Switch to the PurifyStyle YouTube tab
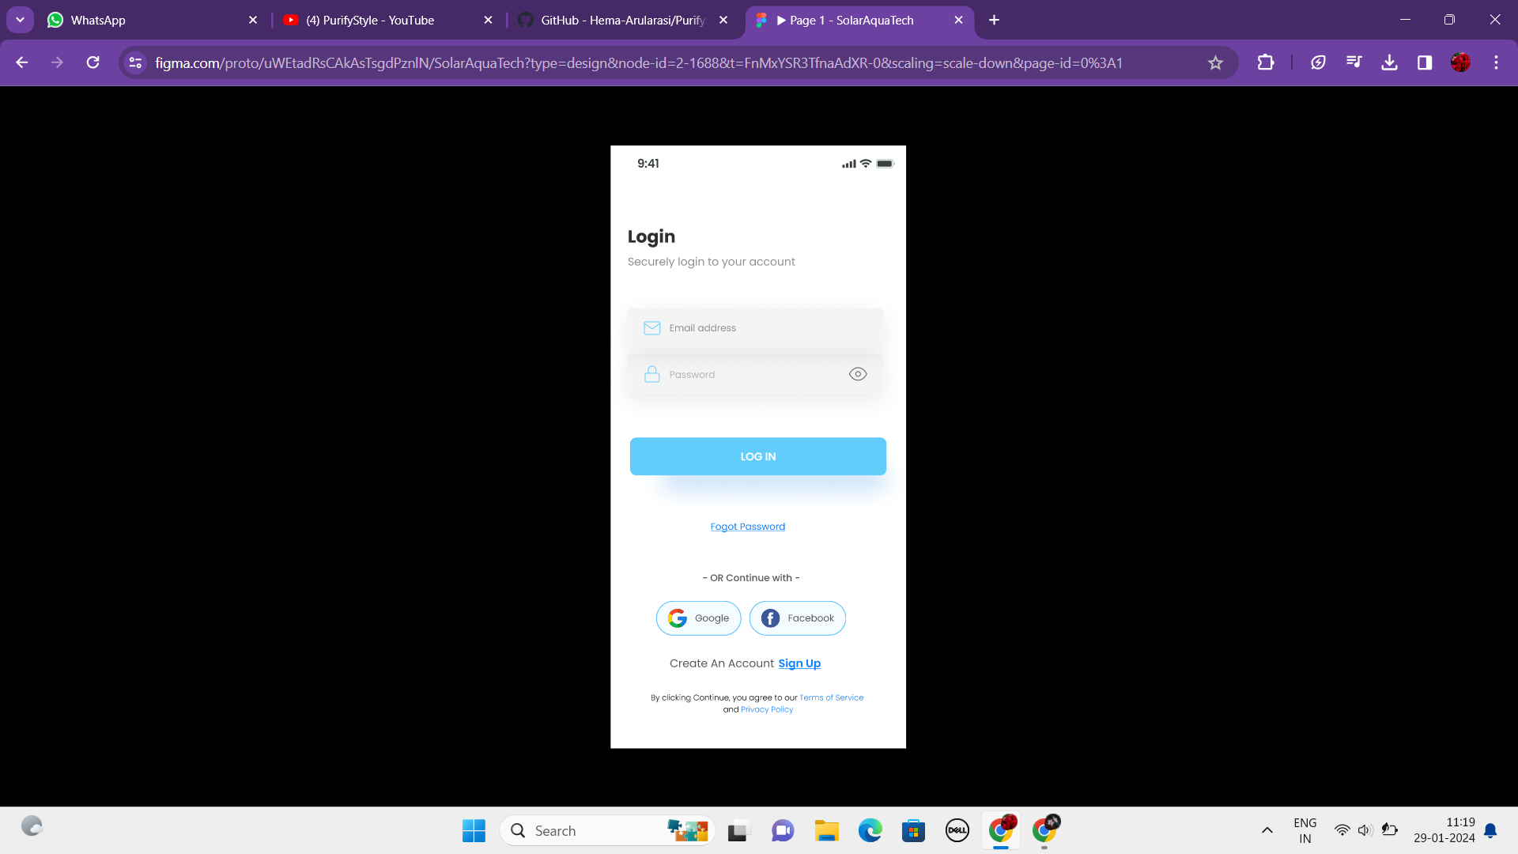This screenshot has height=854, width=1518. [370, 21]
